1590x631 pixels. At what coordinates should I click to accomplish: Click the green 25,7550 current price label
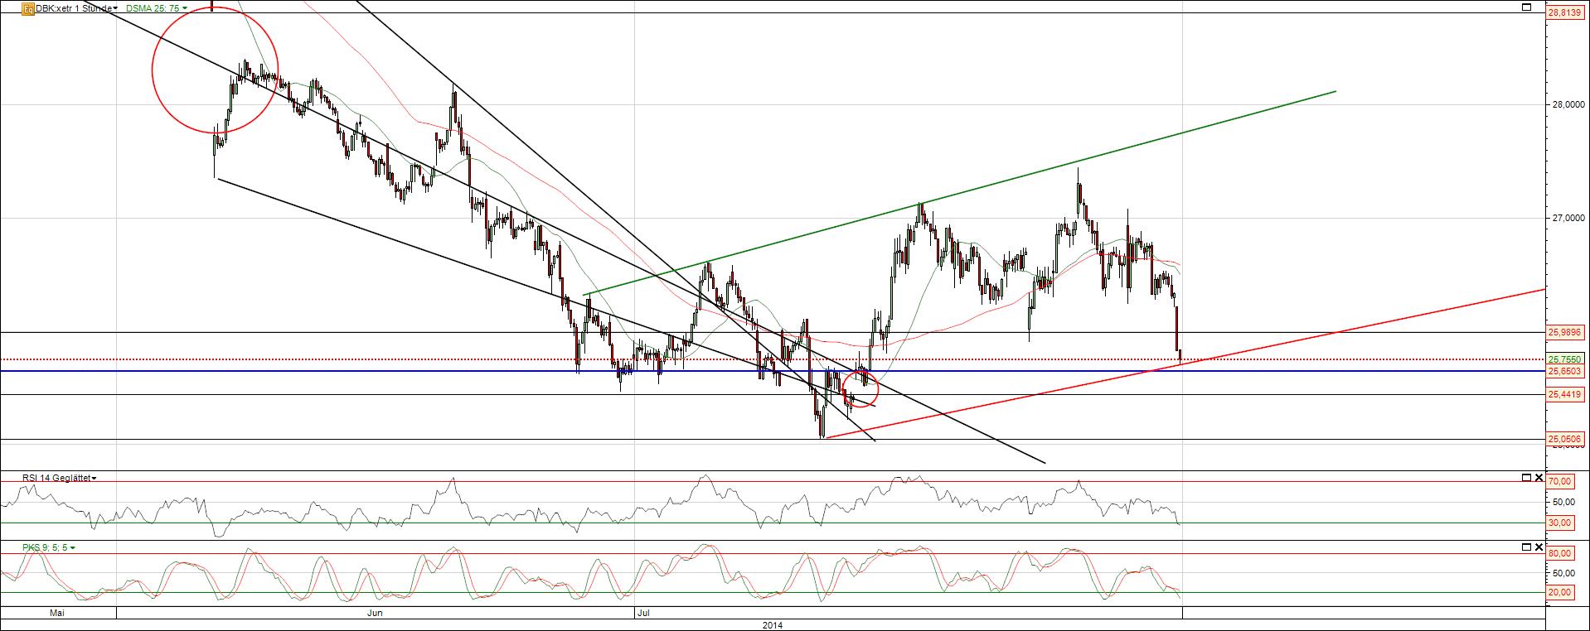tap(1566, 359)
